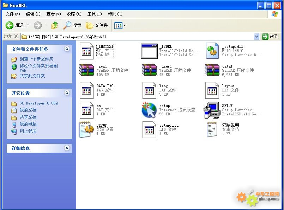Select the _sys1 WinRAR archive icon

point(86,70)
